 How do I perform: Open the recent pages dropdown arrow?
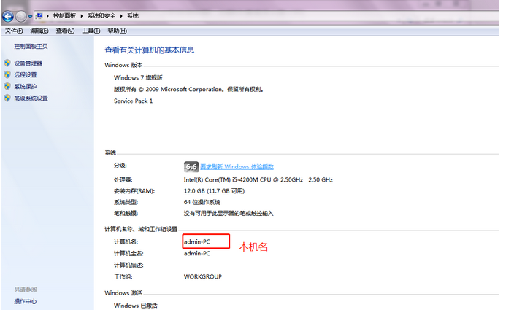[x=30, y=16]
